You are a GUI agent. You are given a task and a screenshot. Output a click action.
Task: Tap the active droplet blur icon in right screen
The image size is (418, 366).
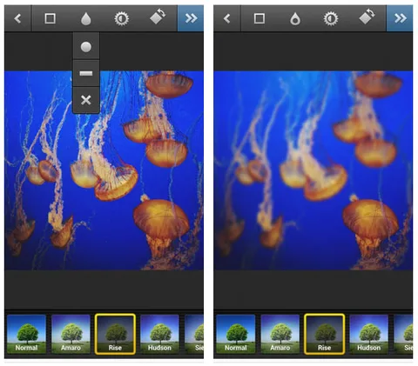pos(295,19)
